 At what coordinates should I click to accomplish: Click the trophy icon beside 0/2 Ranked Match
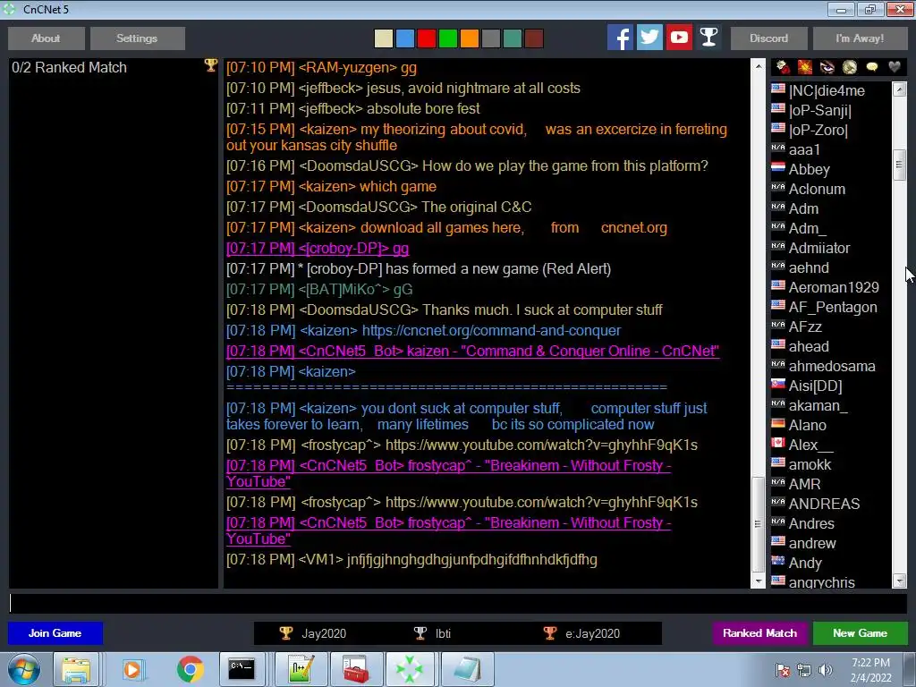[x=210, y=65]
